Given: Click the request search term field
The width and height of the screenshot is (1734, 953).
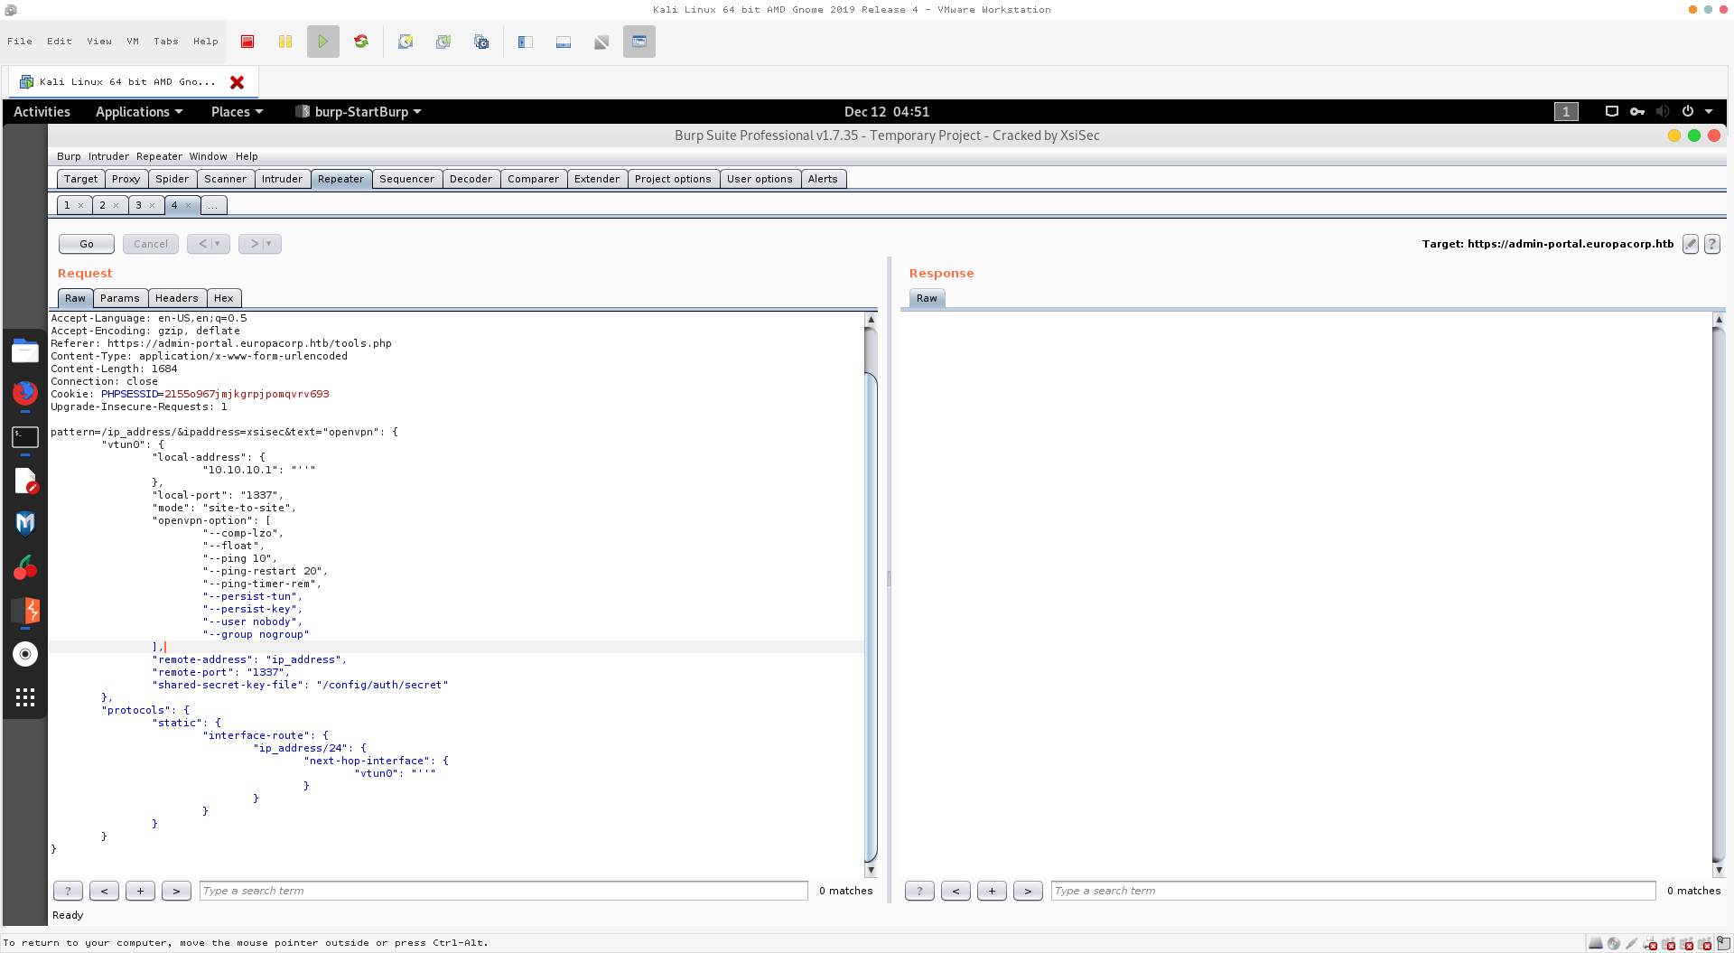Looking at the screenshot, I should (x=504, y=892).
